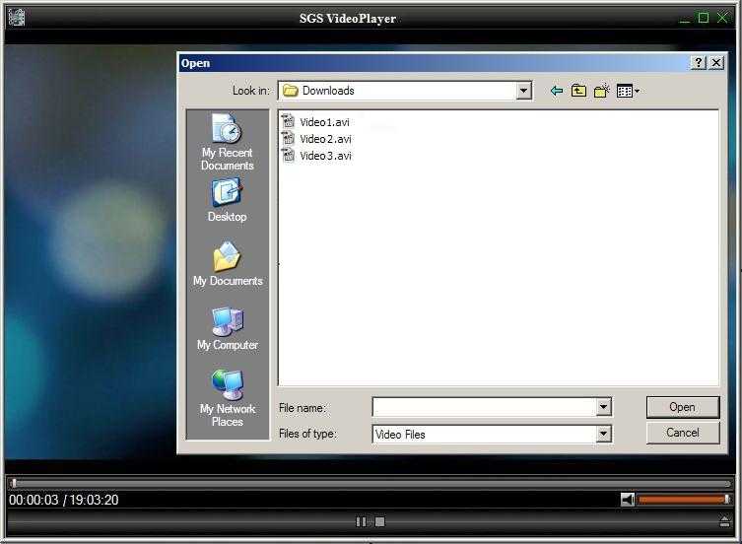Click the Video1.avi file icon
The image size is (742, 544).
[x=288, y=121]
